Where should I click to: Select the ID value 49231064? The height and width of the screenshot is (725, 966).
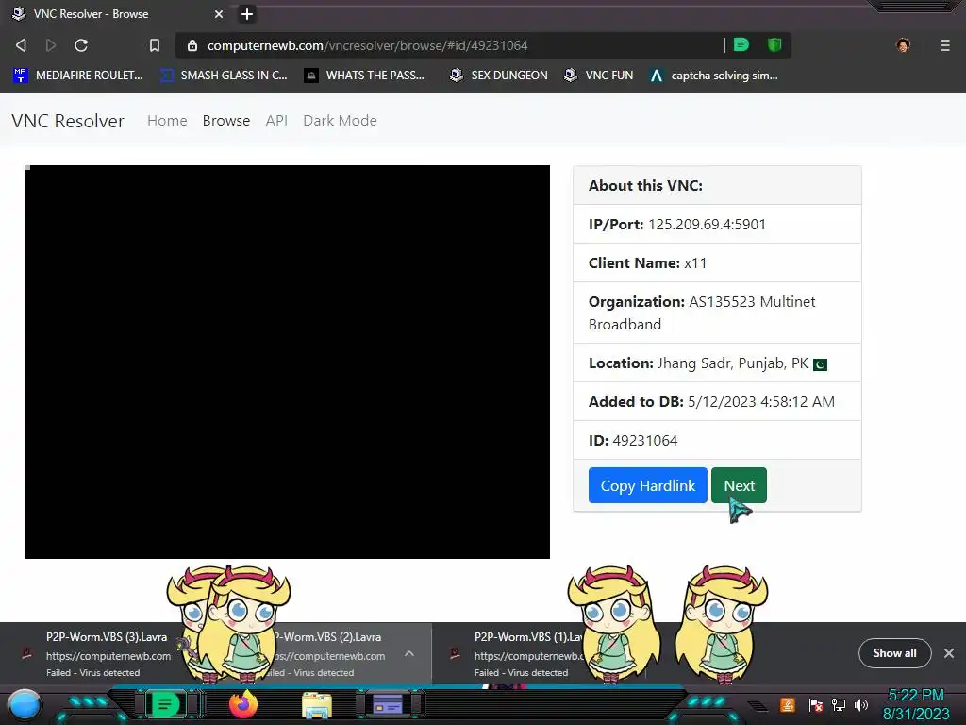[x=645, y=441]
